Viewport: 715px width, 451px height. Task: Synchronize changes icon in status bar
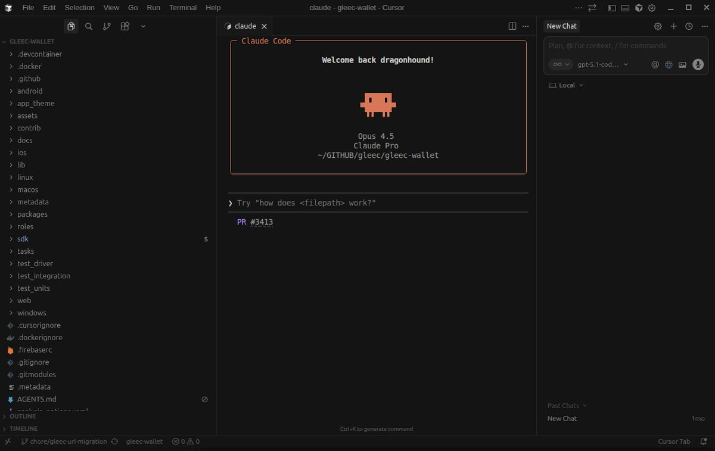(x=114, y=441)
